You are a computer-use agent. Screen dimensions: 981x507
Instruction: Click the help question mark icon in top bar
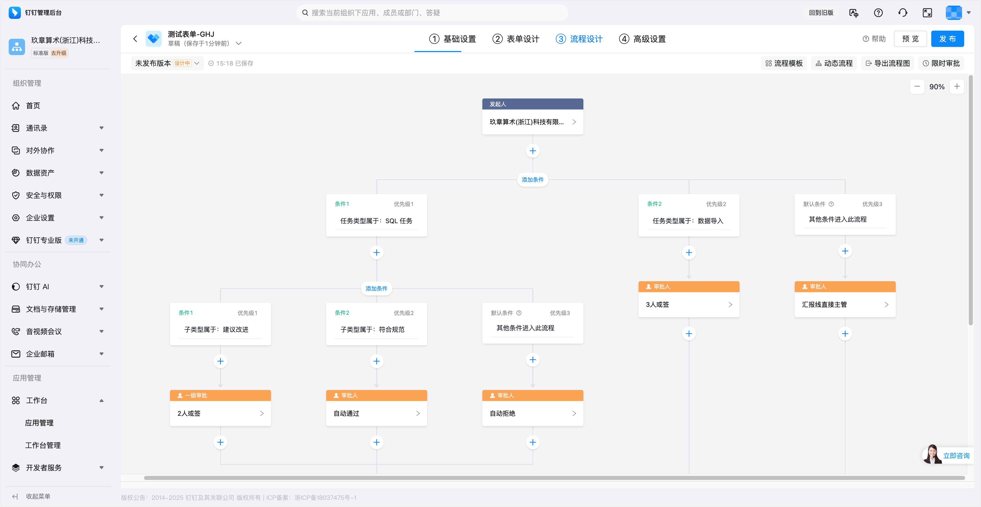pyautogui.click(x=878, y=13)
